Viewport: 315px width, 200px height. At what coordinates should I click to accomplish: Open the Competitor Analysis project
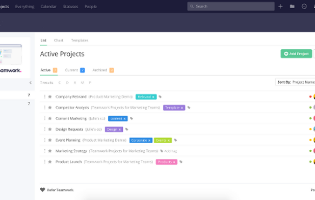72,108
